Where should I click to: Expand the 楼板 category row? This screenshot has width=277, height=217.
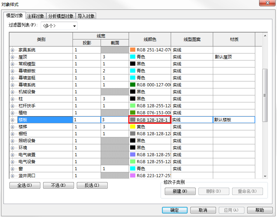(x=12, y=120)
